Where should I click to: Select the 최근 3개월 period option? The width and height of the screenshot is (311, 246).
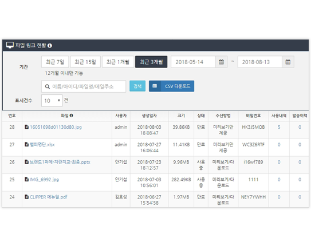click(x=151, y=62)
